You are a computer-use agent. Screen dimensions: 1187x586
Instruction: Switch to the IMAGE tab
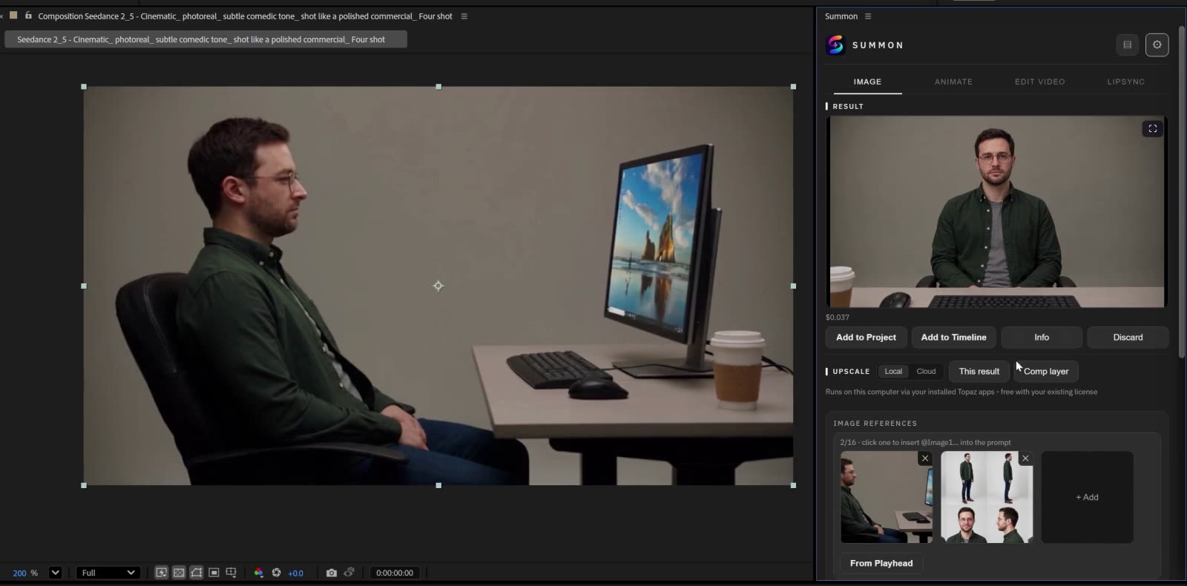tap(867, 82)
